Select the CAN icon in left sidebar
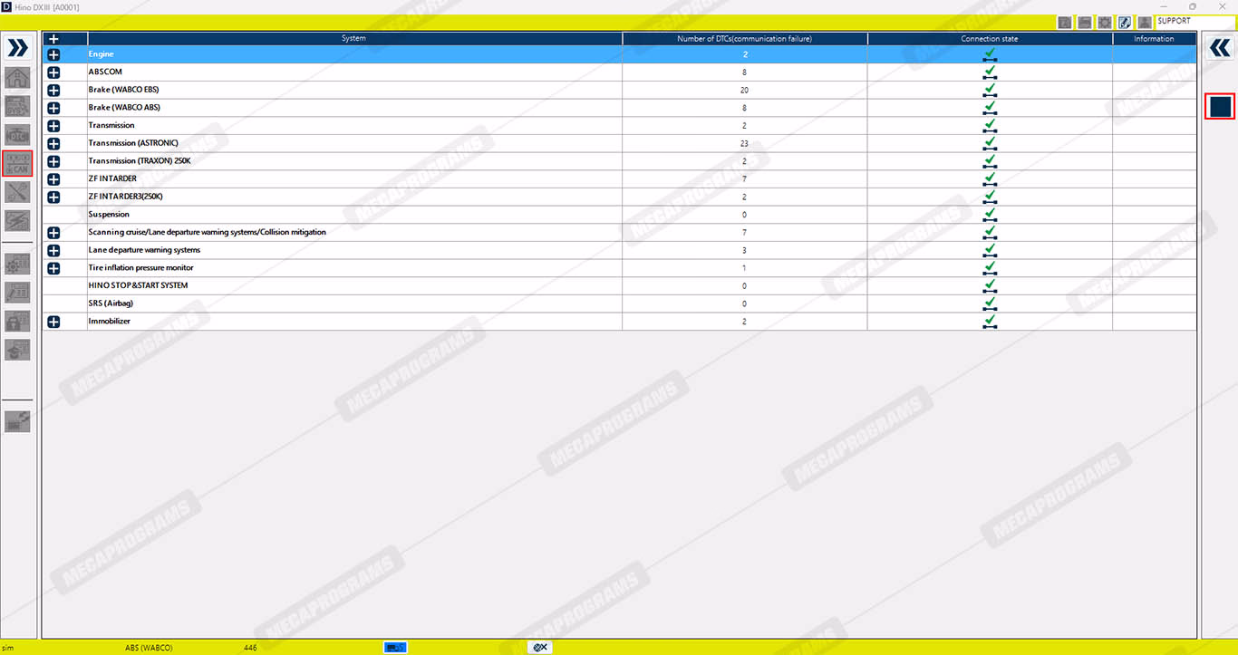 click(17, 163)
